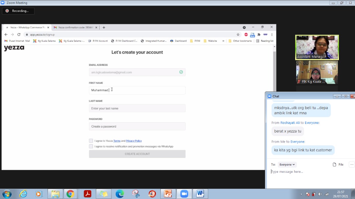This screenshot has height=199, width=355.
Task: Click the email address field
Action: (x=137, y=72)
